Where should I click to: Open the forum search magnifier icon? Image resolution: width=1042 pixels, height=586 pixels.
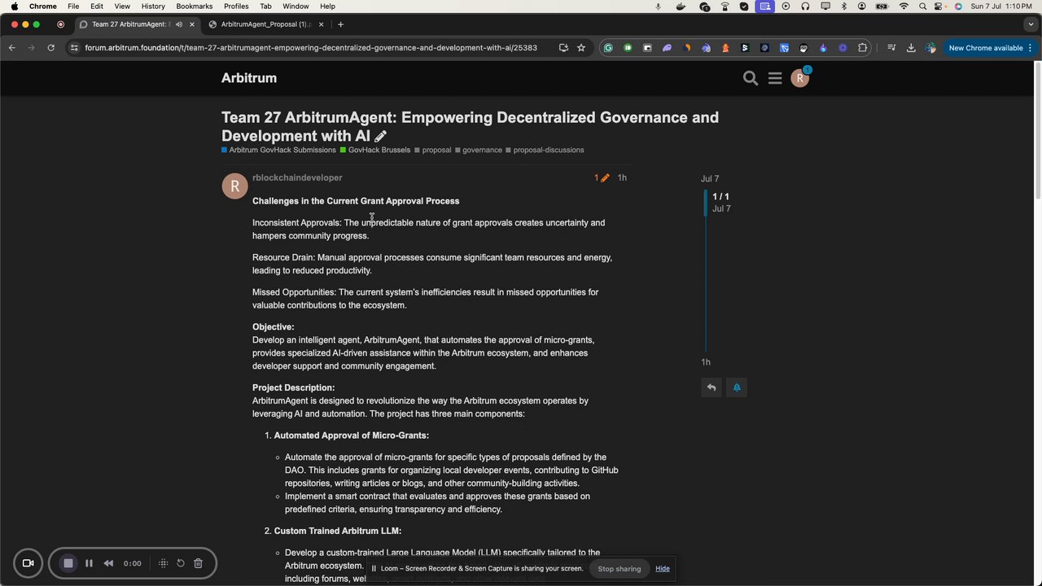751,78
